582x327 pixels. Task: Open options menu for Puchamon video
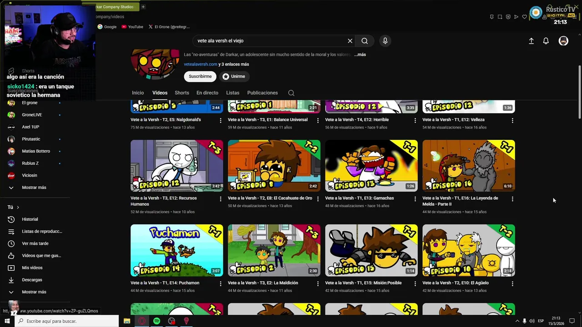pos(221,283)
